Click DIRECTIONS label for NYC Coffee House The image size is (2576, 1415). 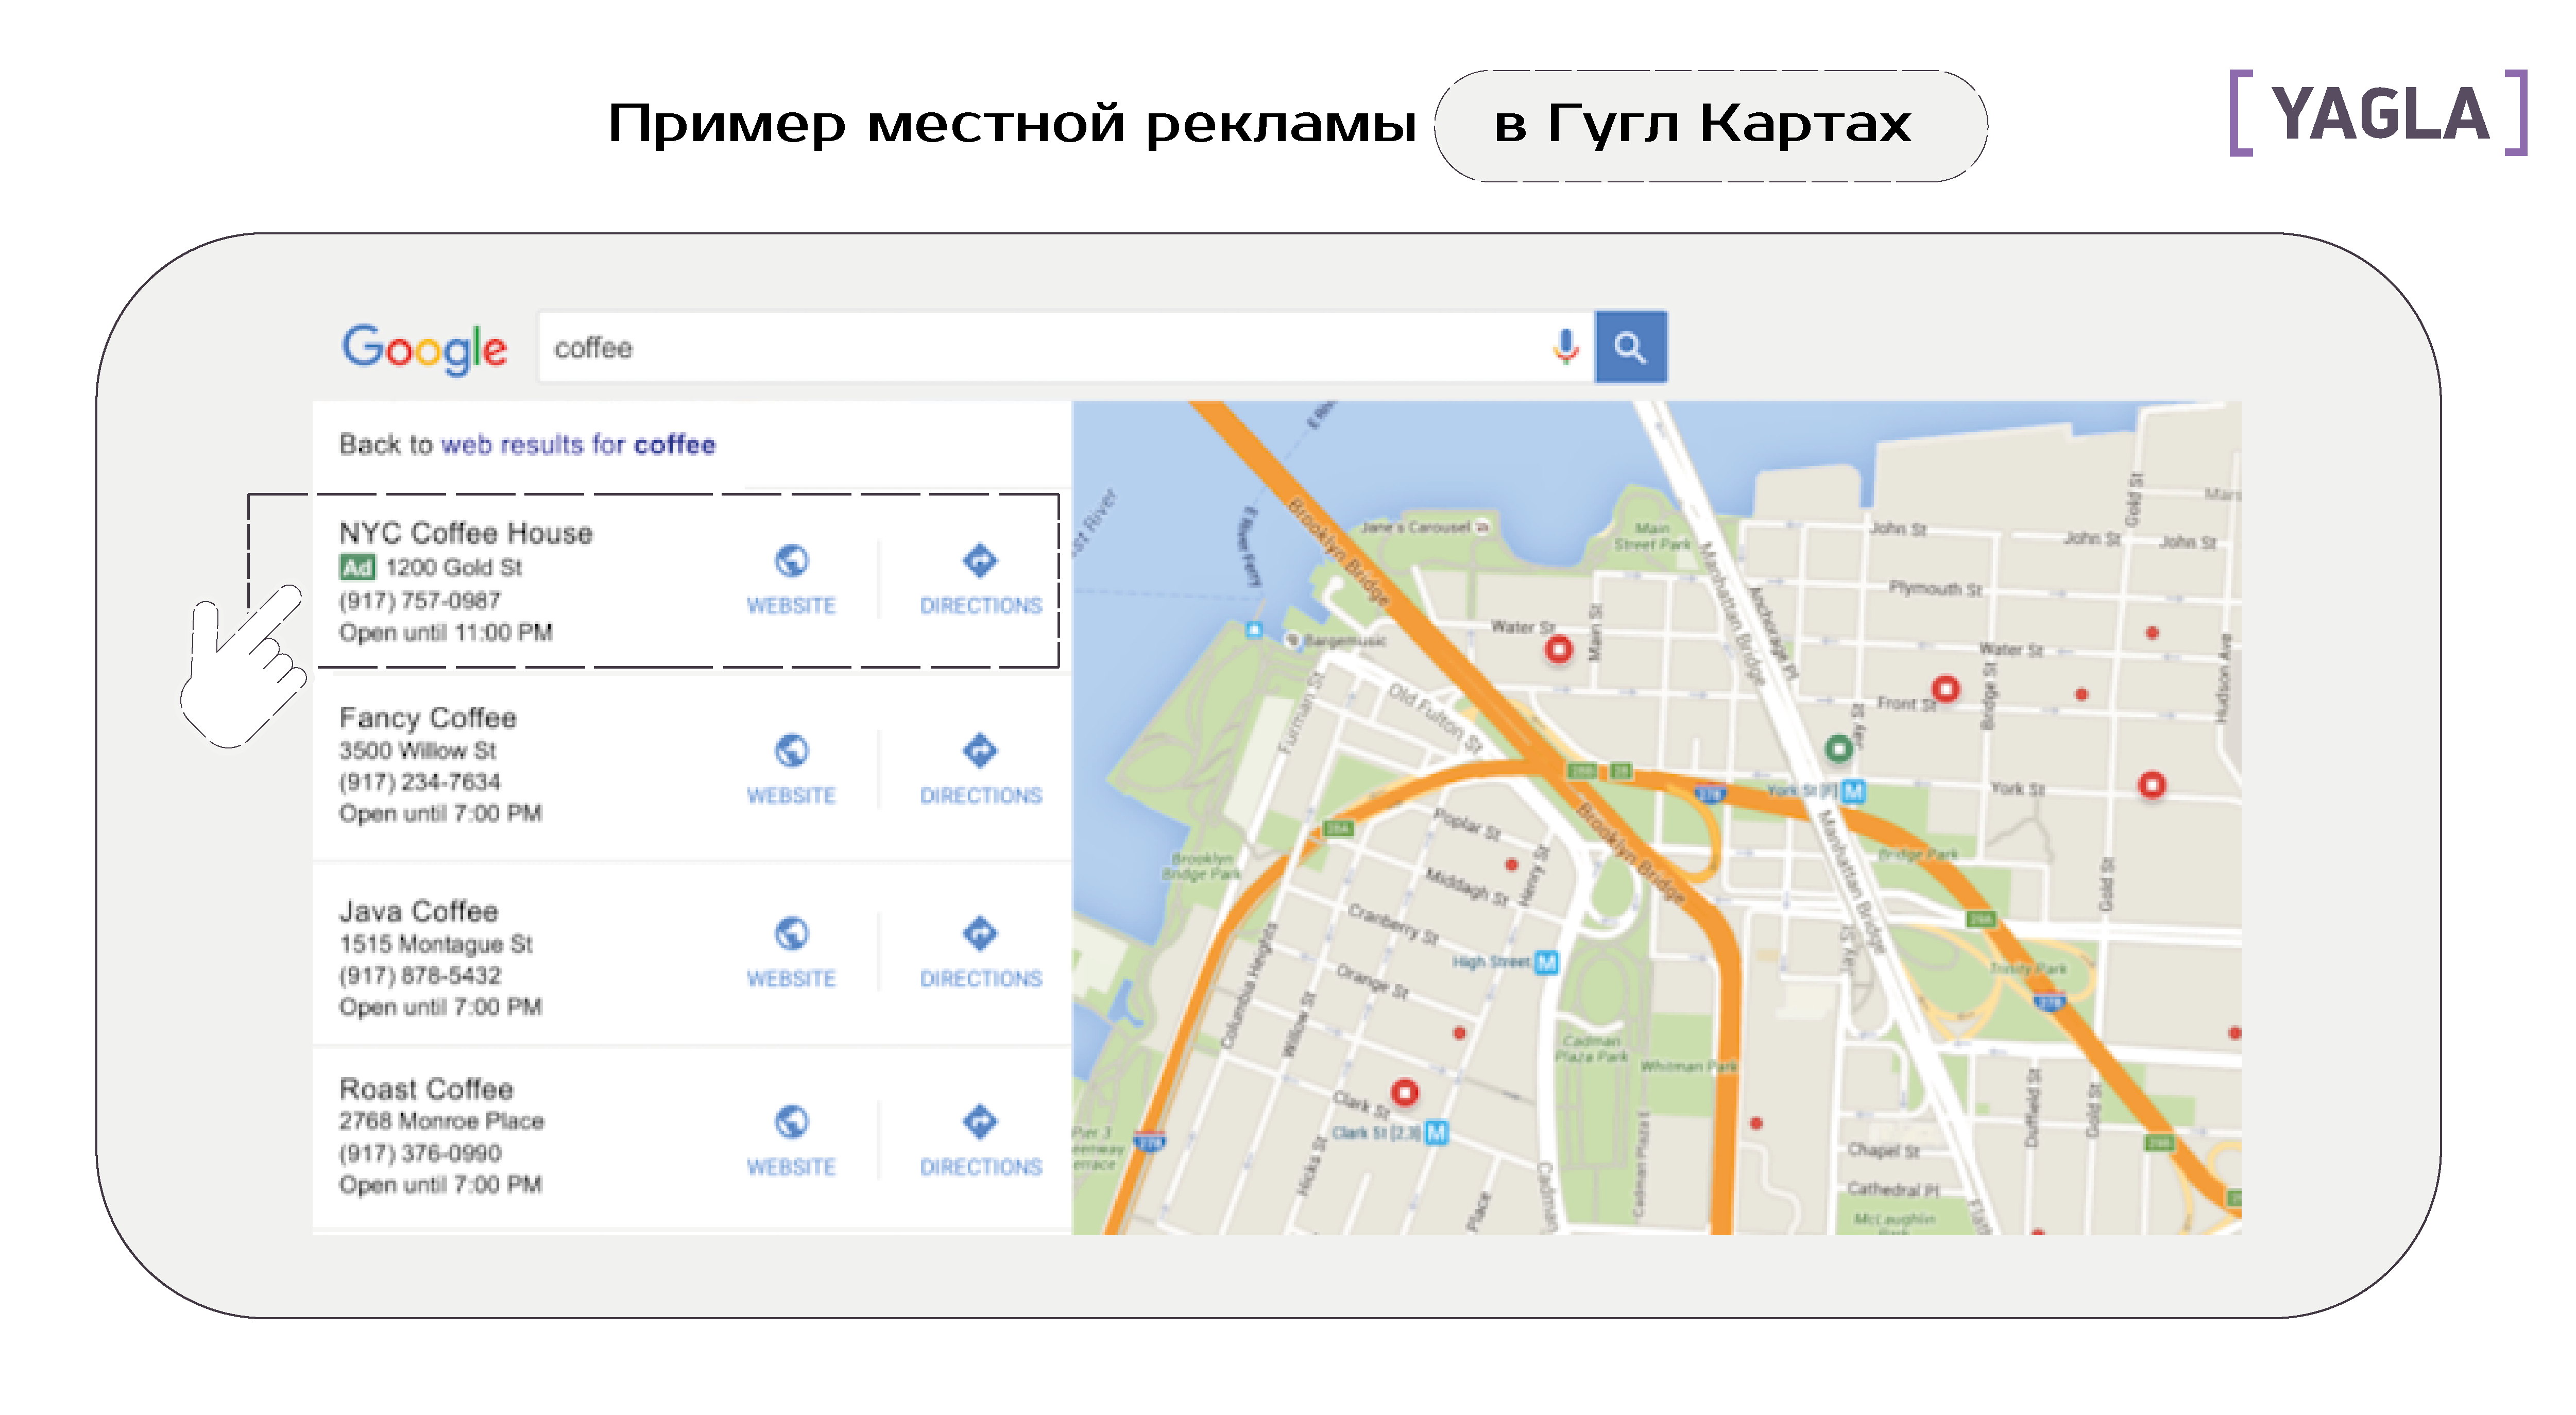click(x=981, y=606)
